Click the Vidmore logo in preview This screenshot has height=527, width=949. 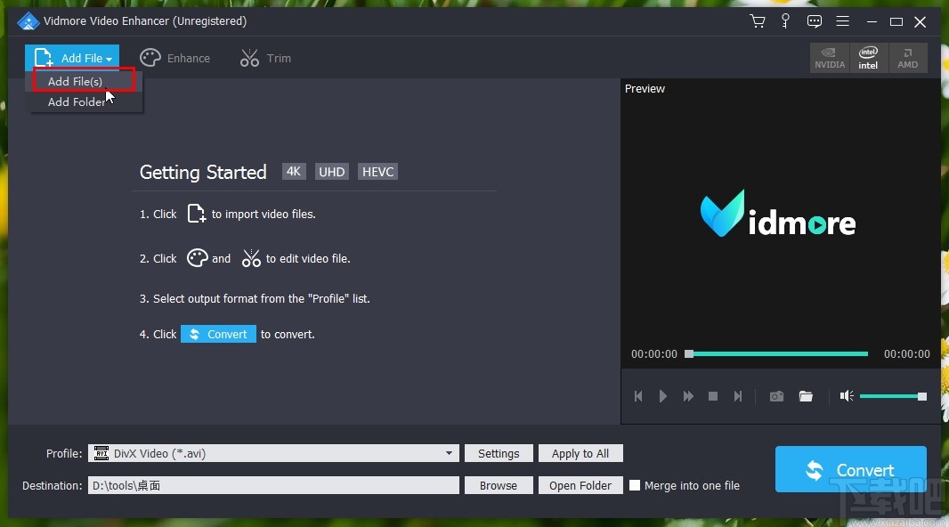click(x=778, y=214)
